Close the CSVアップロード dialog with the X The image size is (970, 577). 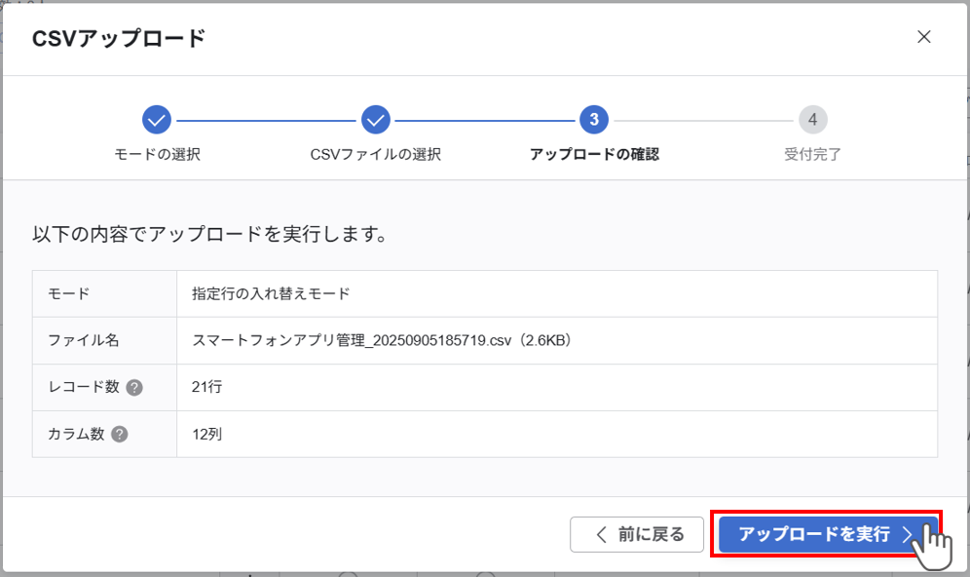tap(924, 36)
